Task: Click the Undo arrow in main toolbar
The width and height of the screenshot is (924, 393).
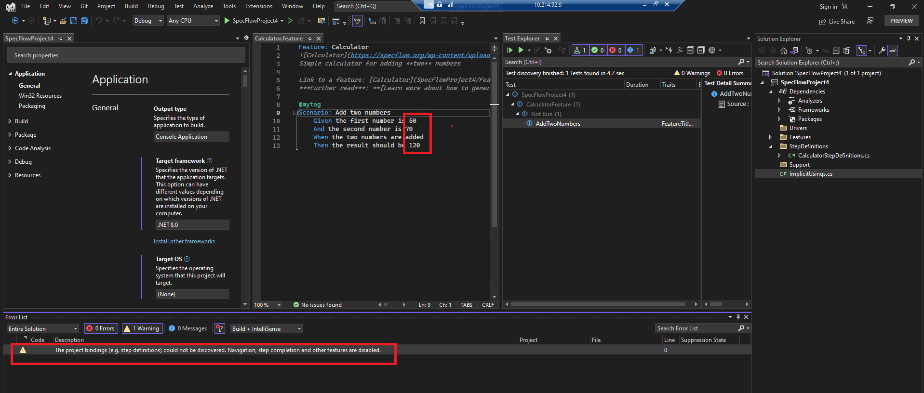Action: coord(98,21)
